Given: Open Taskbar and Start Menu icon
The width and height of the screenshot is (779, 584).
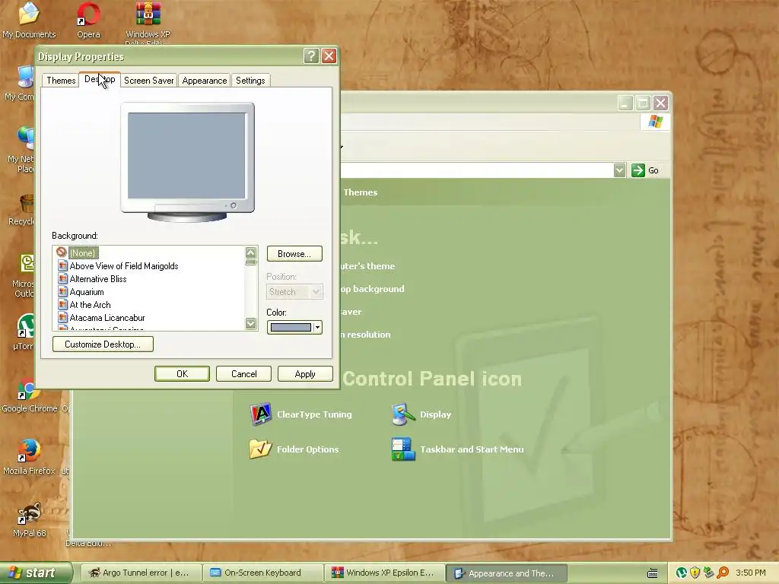Looking at the screenshot, I should click(x=403, y=449).
